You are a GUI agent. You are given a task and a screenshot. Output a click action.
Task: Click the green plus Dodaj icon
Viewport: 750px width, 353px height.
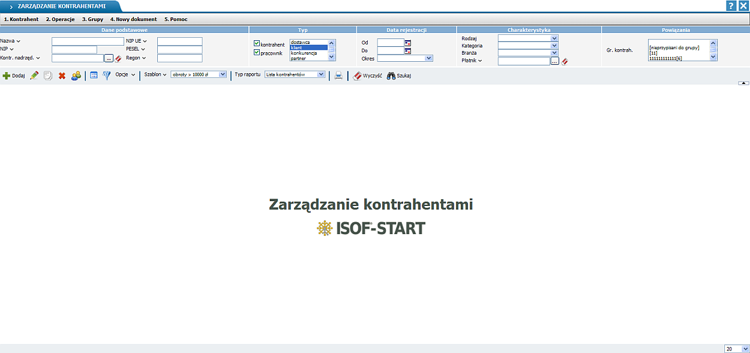point(7,76)
